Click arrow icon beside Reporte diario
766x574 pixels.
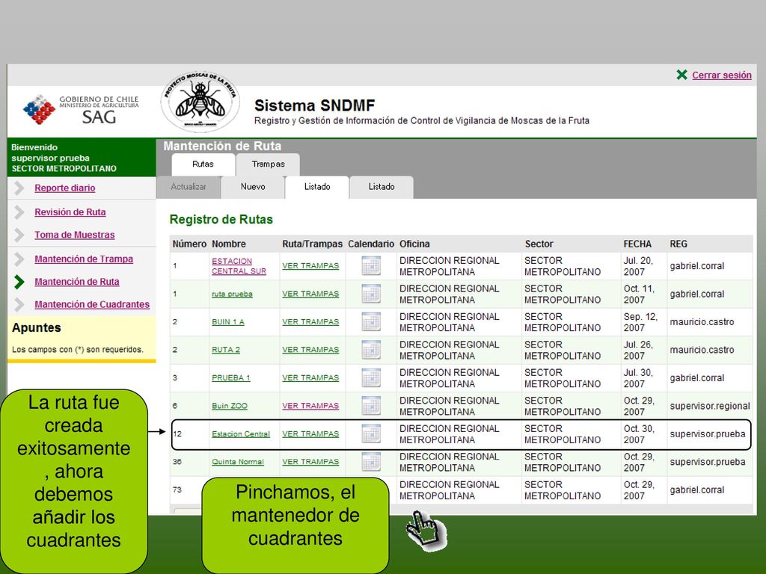pos(19,188)
